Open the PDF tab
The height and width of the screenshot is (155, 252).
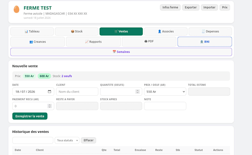(x=149, y=42)
